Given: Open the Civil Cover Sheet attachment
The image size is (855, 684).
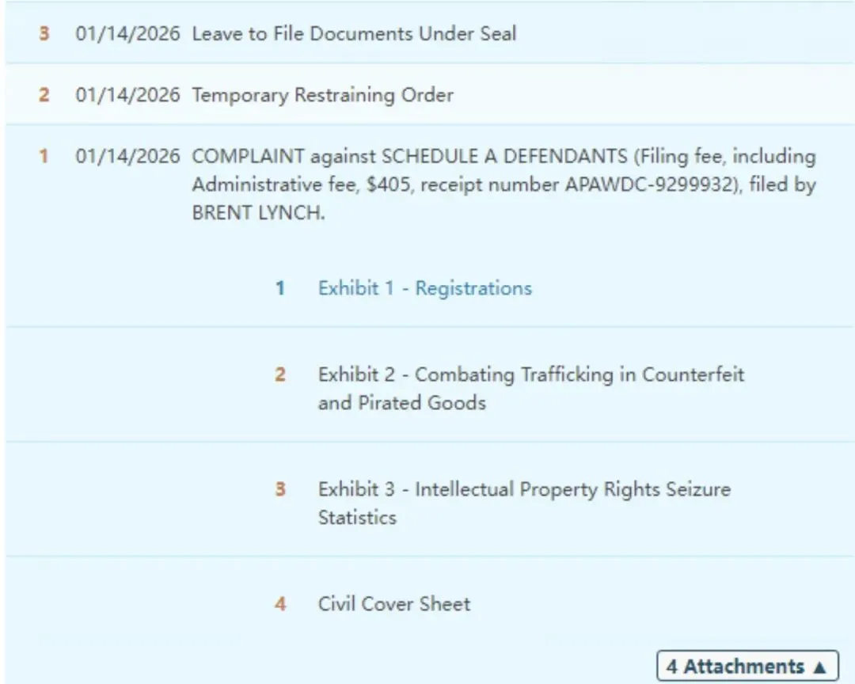Looking at the screenshot, I should [393, 604].
